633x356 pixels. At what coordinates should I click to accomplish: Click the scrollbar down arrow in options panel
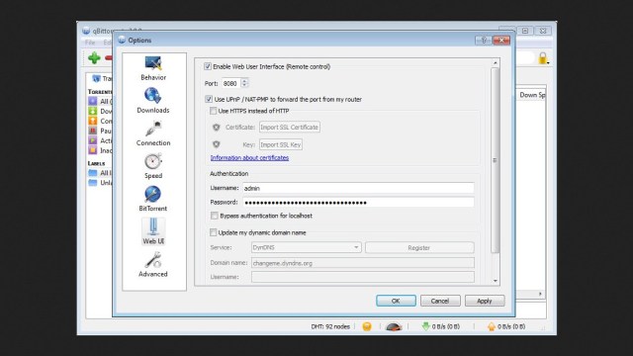[495, 281]
